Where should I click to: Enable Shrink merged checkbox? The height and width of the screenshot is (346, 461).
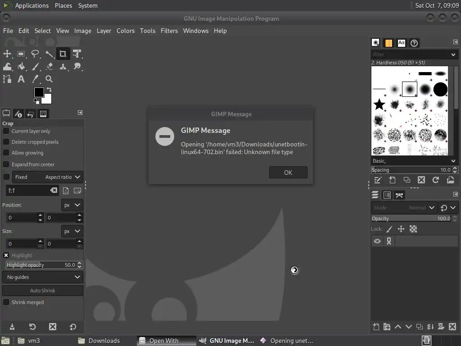click(x=6, y=302)
